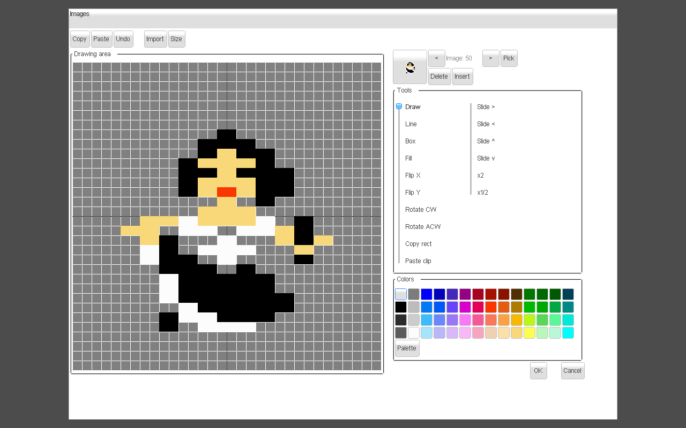Choose the Flip Y tool
The height and width of the screenshot is (428, 686).
413,193
